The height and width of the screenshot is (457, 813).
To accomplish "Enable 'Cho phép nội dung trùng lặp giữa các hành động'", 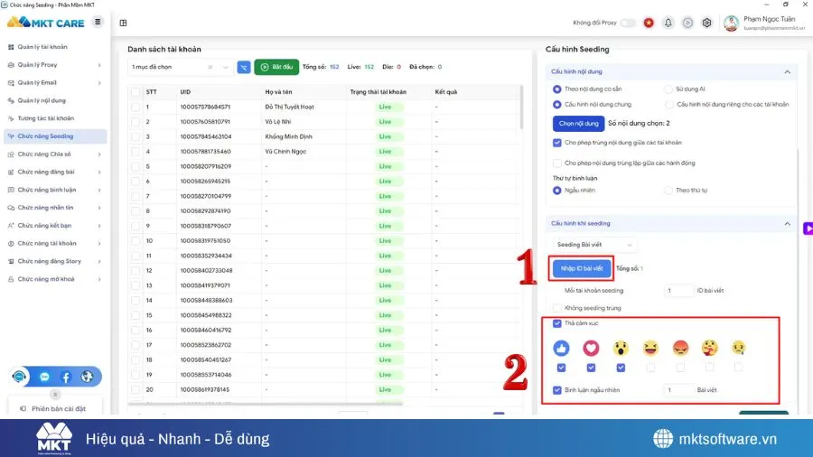I will coord(556,163).
